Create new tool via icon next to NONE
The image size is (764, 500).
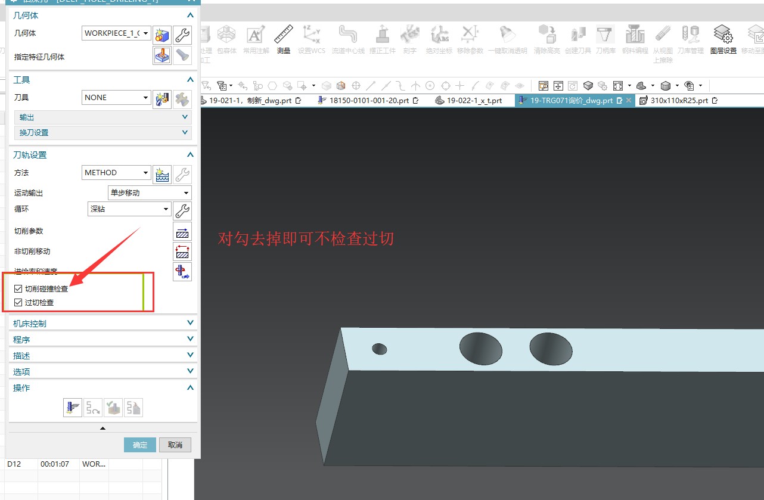point(162,100)
